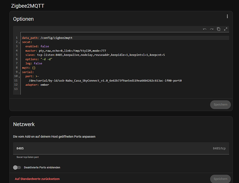Screen dimensions: 239x183
Task: Click the redo icon in the editor
Action: 211,29
